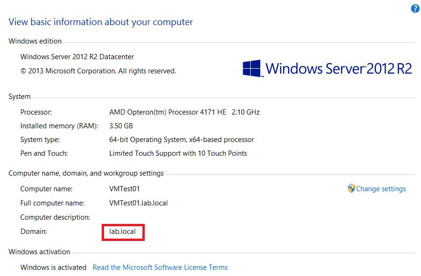Click the 3.50 GB installed memory value
This screenshot has height=276, width=421.
tap(121, 126)
